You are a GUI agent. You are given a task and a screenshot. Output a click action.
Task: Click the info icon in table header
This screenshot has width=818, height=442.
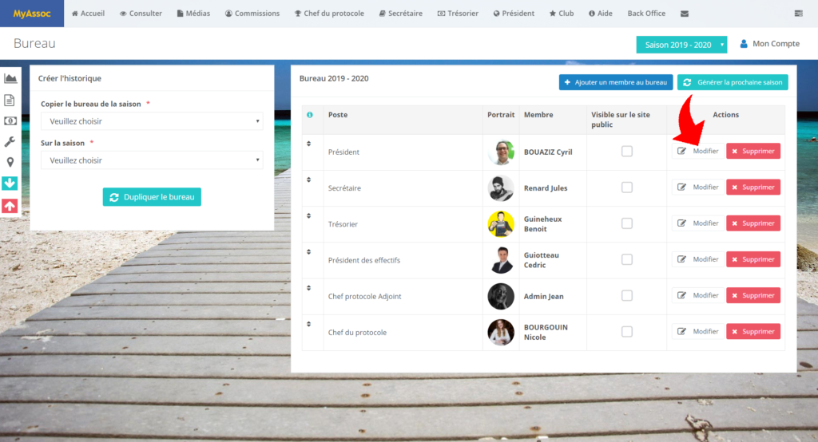[x=310, y=115]
